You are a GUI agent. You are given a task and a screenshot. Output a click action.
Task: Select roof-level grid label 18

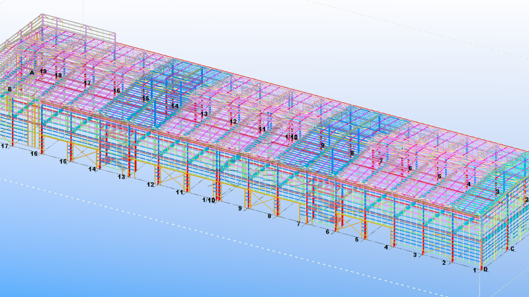[x=58, y=76]
